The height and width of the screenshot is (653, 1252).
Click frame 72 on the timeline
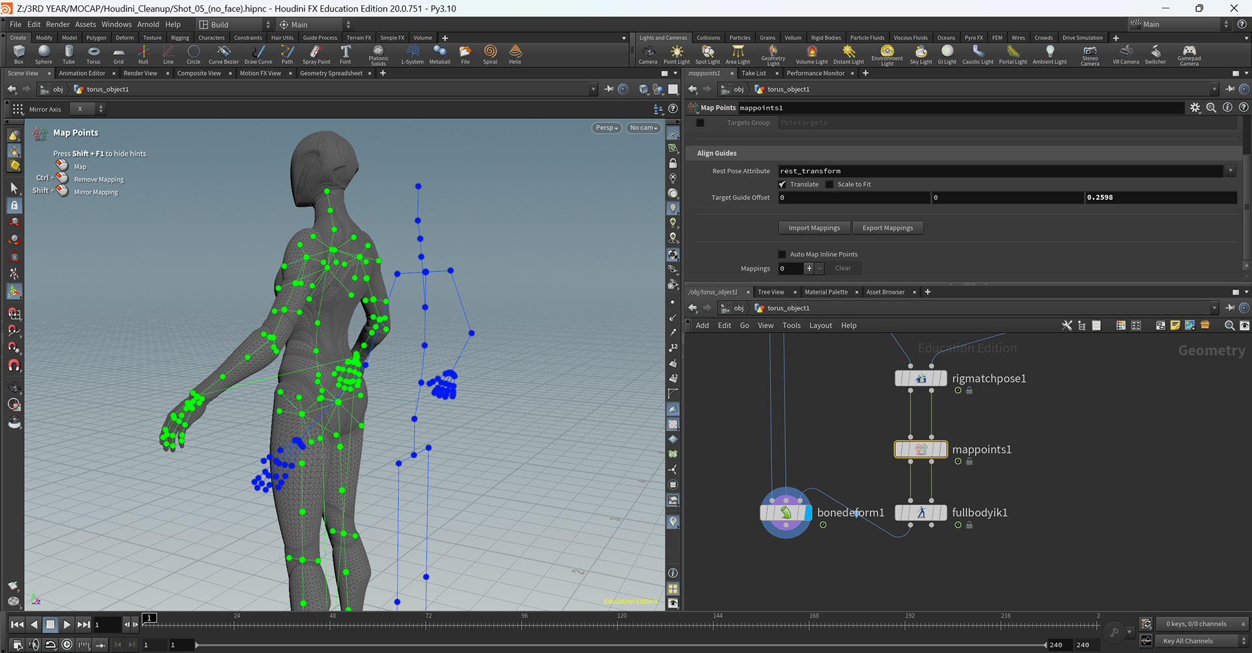tap(428, 624)
